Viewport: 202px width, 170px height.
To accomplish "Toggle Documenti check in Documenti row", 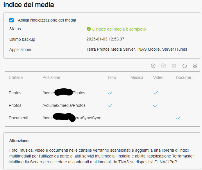I will coord(178,118).
